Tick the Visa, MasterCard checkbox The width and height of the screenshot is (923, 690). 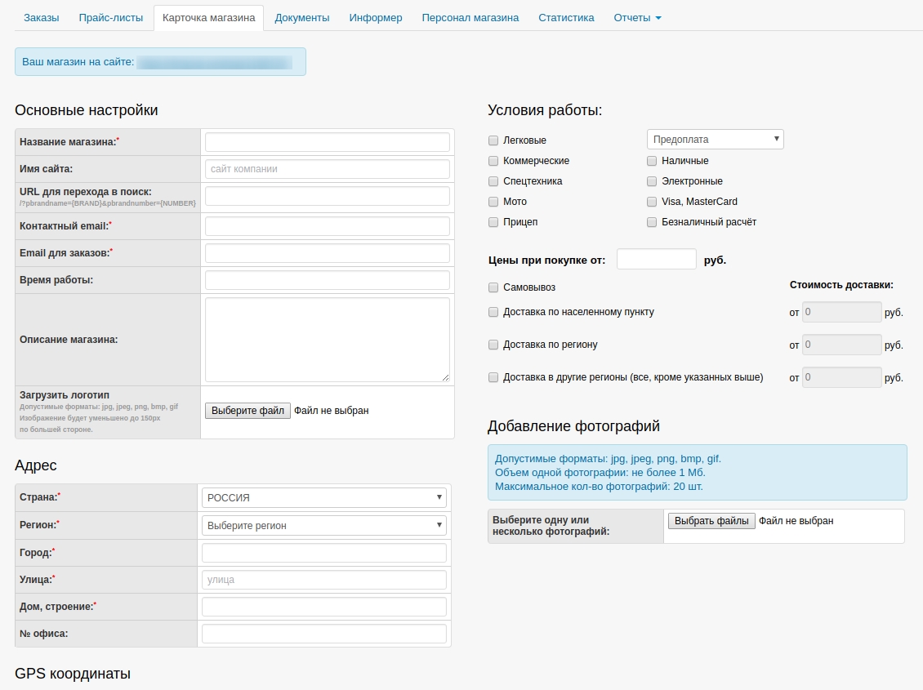pyautogui.click(x=652, y=202)
